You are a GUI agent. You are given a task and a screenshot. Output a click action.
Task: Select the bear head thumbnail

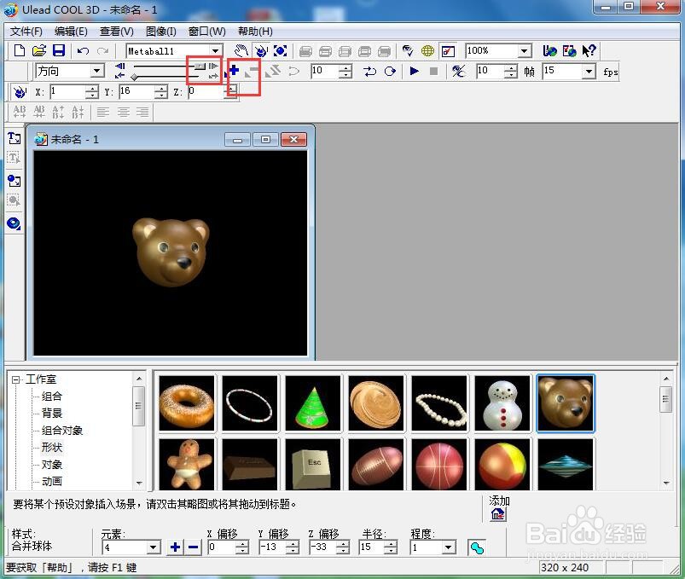[x=566, y=403]
